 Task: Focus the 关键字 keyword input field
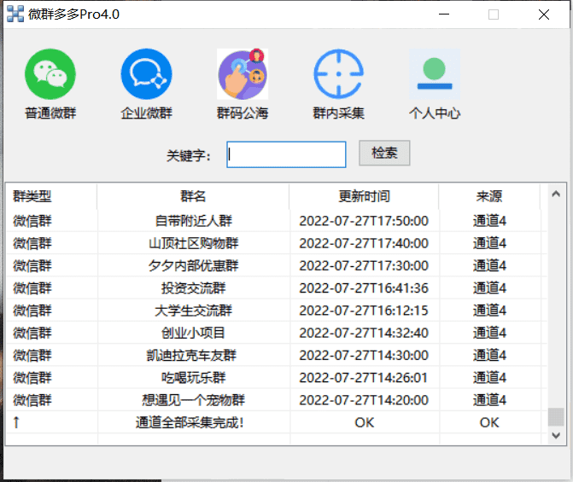(x=286, y=154)
